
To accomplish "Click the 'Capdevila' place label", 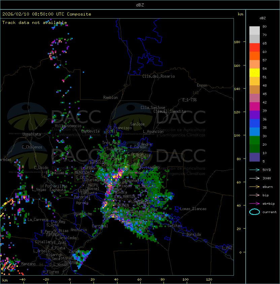I will coord(91,131).
